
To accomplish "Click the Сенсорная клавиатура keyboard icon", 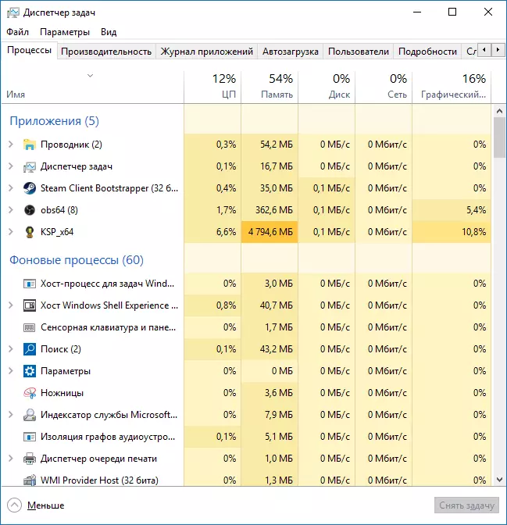I will tap(30, 327).
